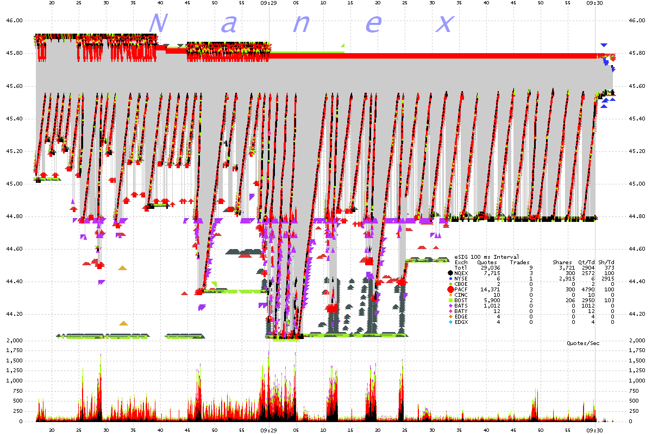
Task: Click the pink BATY legend diamond
Action: coord(450,311)
